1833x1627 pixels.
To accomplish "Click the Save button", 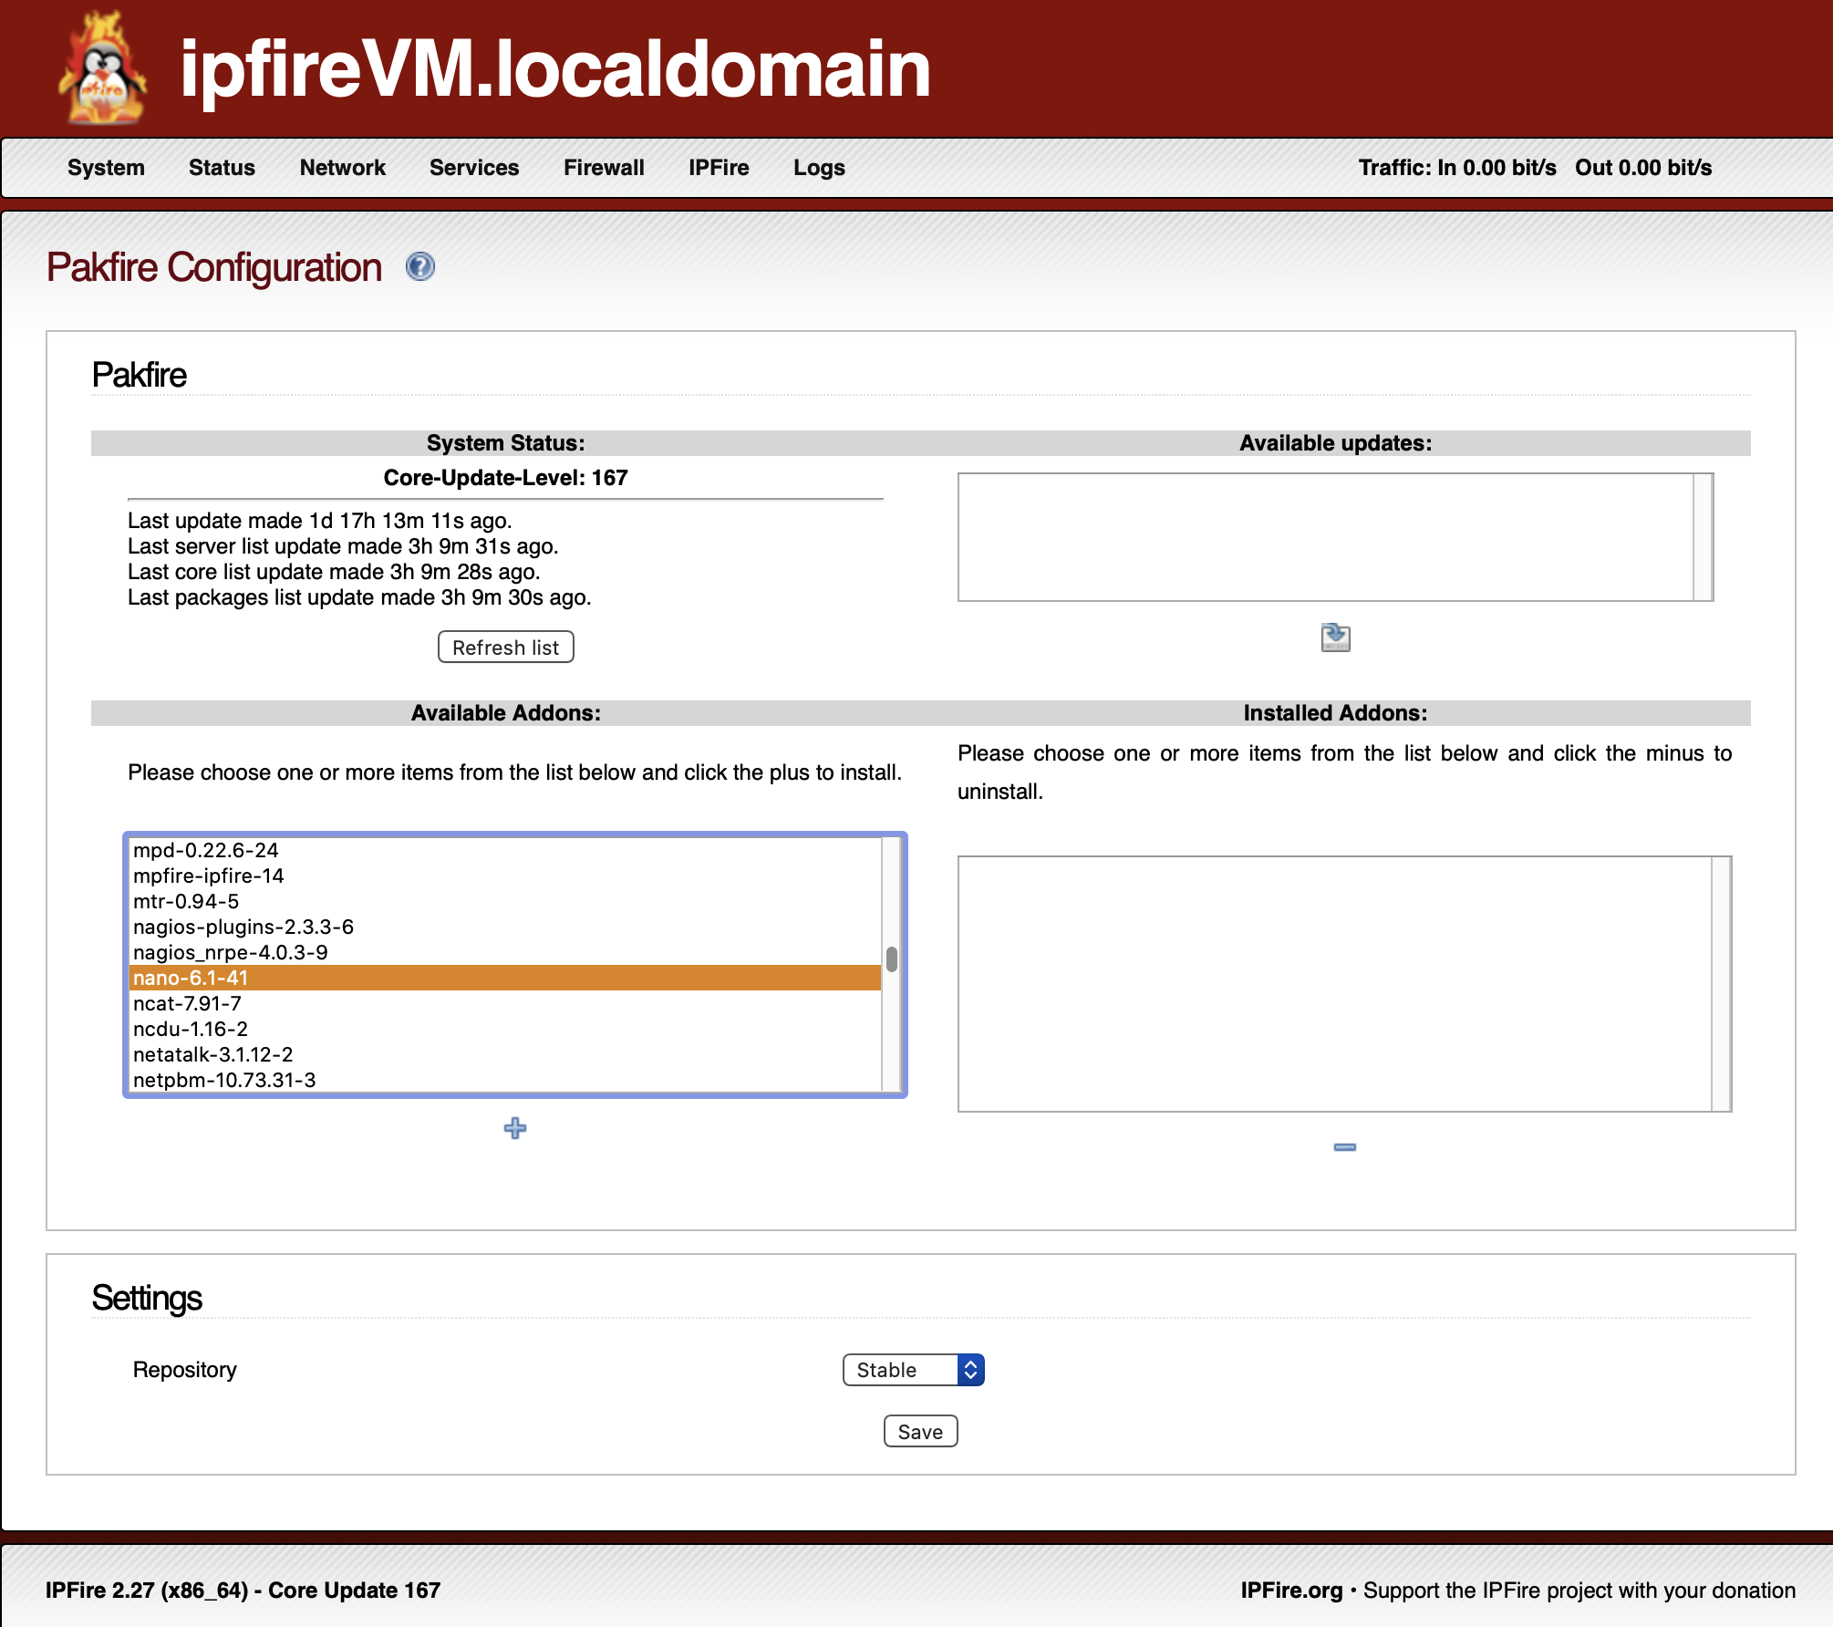I will pyautogui.click(x=920, y=1432).
